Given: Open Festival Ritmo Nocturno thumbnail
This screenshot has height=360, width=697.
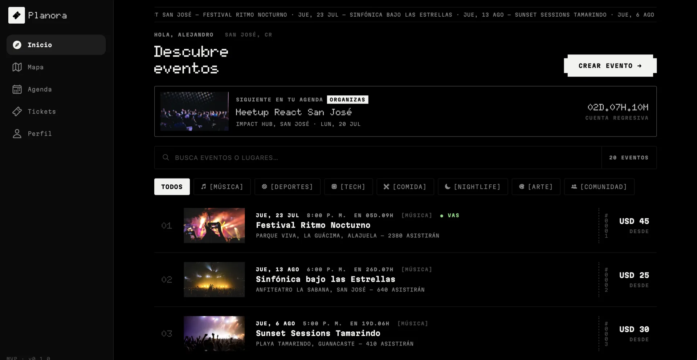Looking at the screenshot, I should point(214,225).
